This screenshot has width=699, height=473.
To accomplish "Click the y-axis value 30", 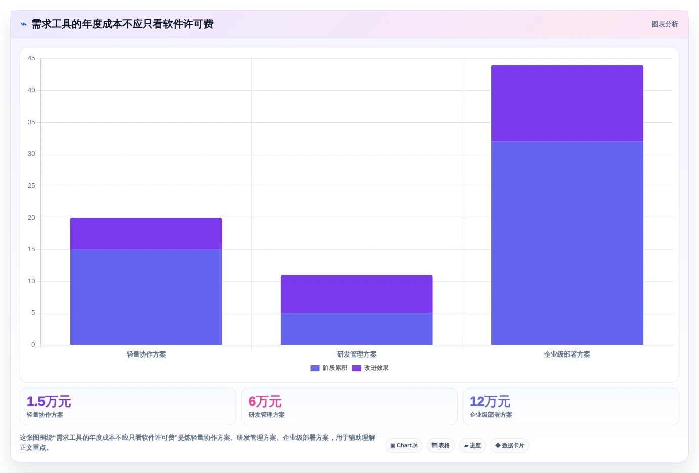I will (31, 154).
